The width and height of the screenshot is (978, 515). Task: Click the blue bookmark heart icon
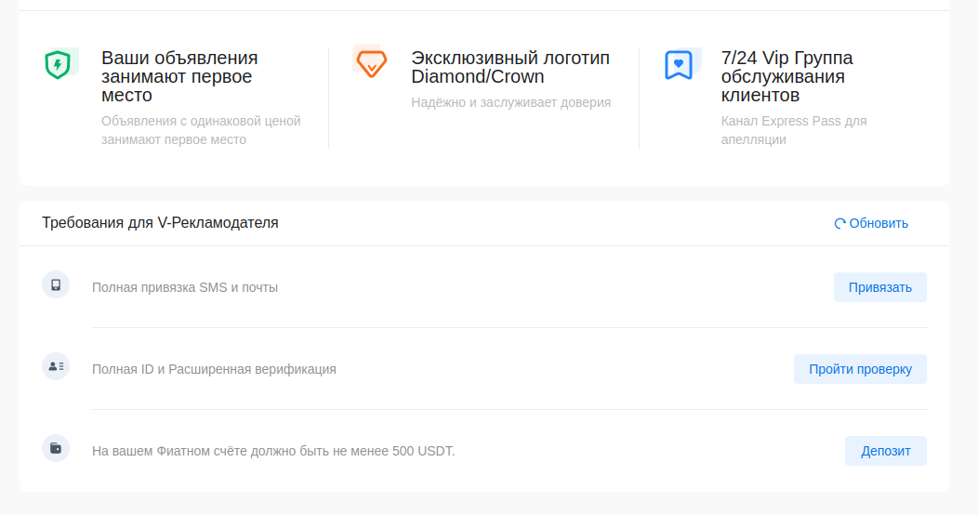[679, 64]
